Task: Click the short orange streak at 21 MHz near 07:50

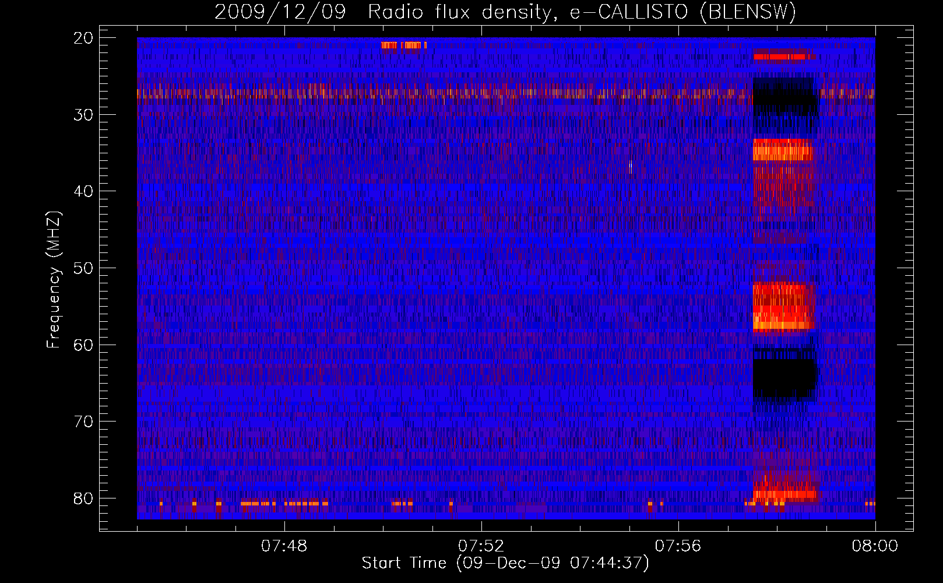Action: (403, 45)
